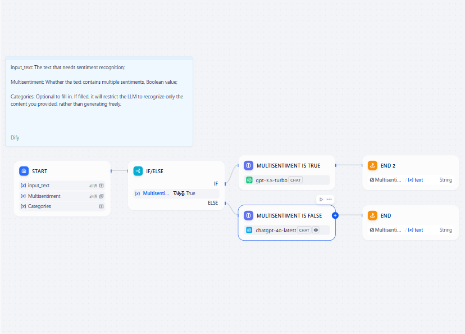Select the sticky note describing input_text
The width and height of the screenshot is (465, 334).
[99, 102]
